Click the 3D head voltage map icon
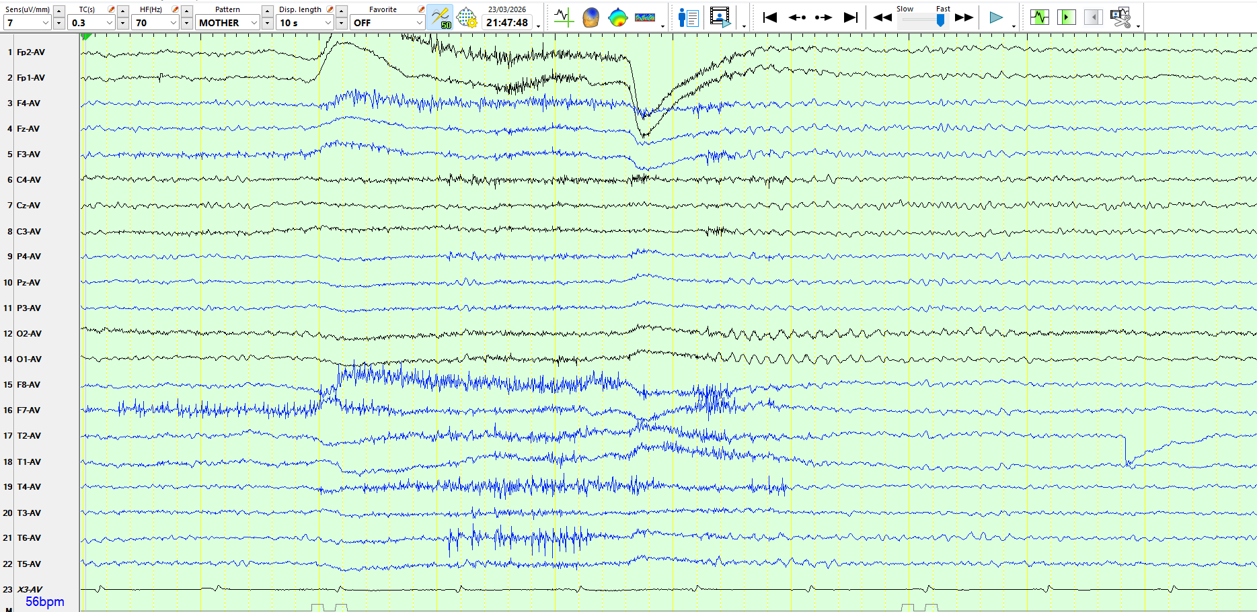The width and height of the screenshot is (1257, 612). [591, 17]
